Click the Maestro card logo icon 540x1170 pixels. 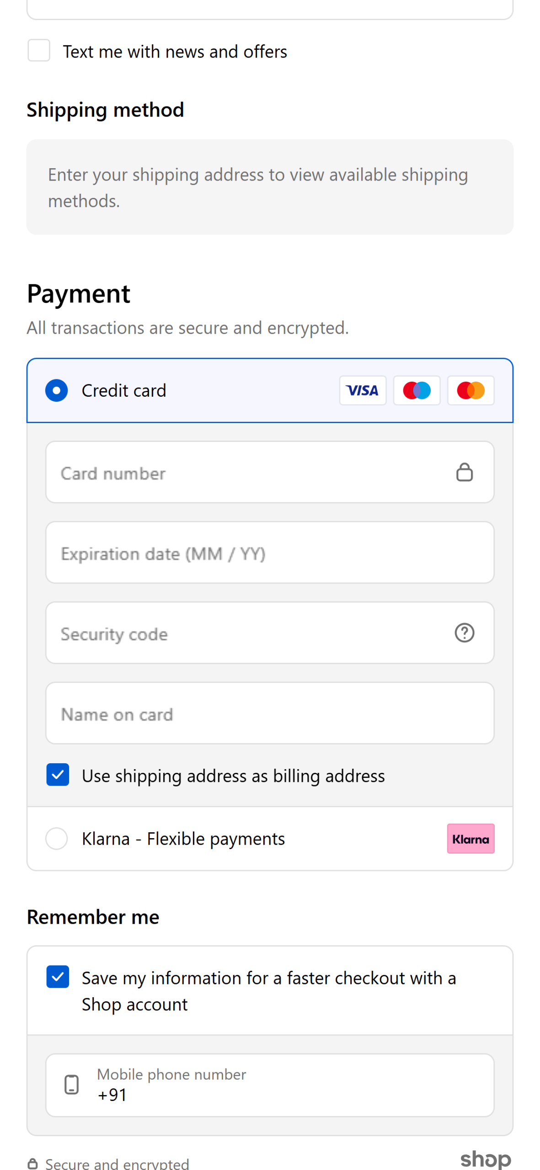(417, 390)
